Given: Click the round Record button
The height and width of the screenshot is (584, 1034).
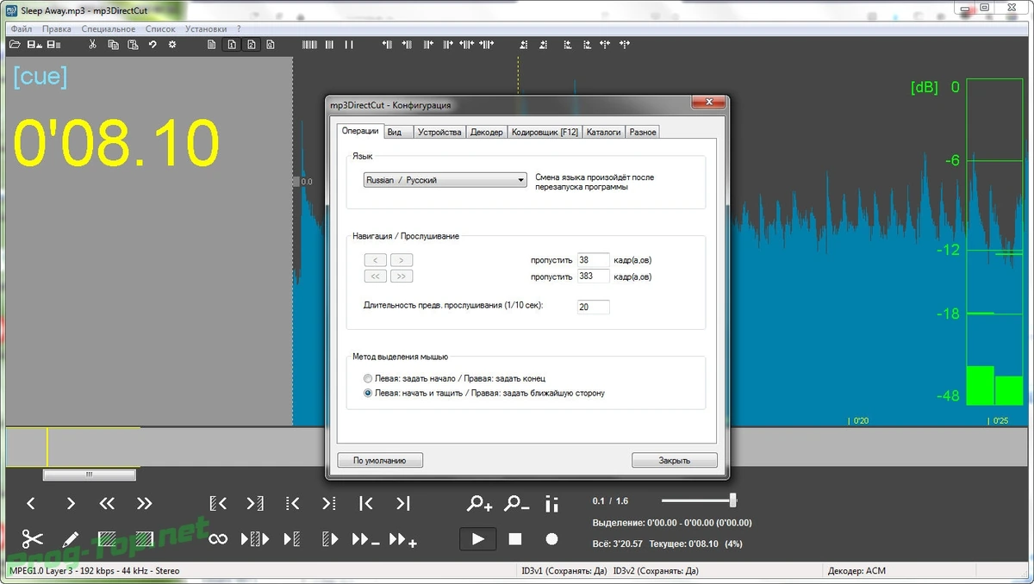Looking at the screenshot, I should point(551,539).
